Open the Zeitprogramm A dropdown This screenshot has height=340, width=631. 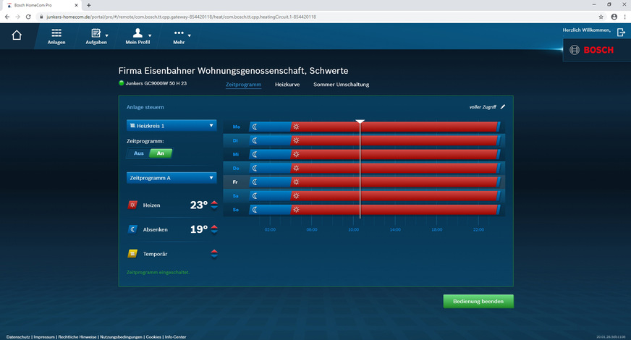tap(171, 177)
